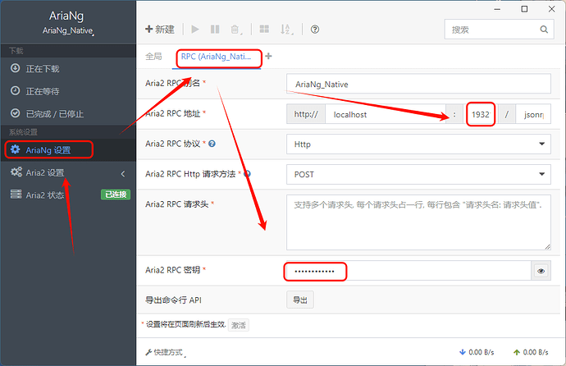Click the RPC secret key password field
This screenshot has width=566, height=366.
(x=409, y=271)
